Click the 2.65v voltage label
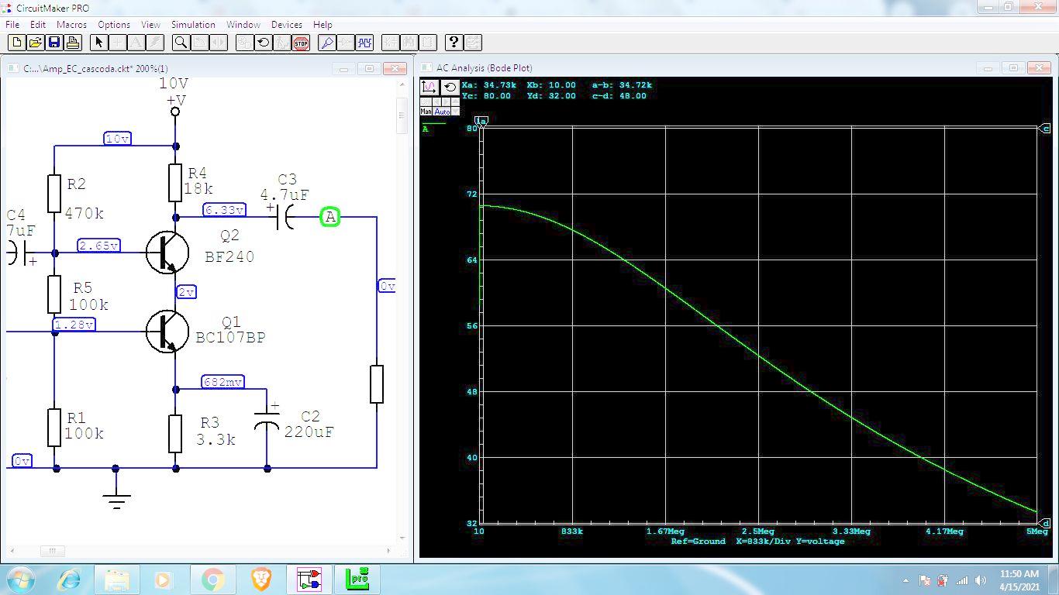1059x595 pixels. coord(99,246)
